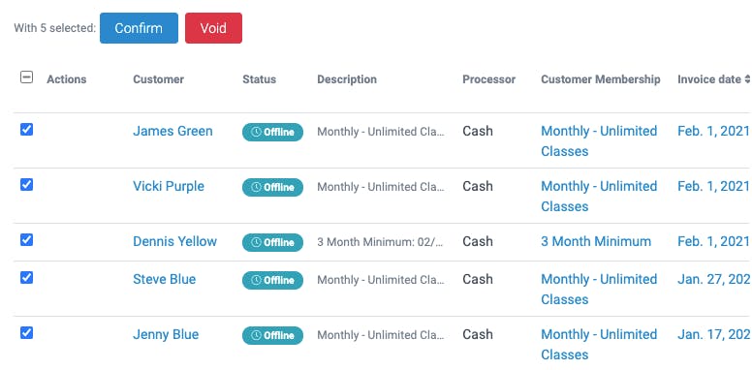Image resolution: width=752 pixels, height=370 pixels.
Task: Deselect Jenny Blue's row checkbox
Action: [x=26, y=332]
